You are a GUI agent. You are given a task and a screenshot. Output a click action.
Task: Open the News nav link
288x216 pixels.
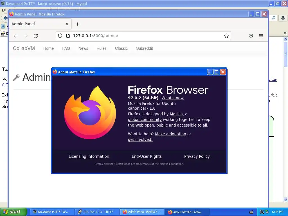click(83, 48)
